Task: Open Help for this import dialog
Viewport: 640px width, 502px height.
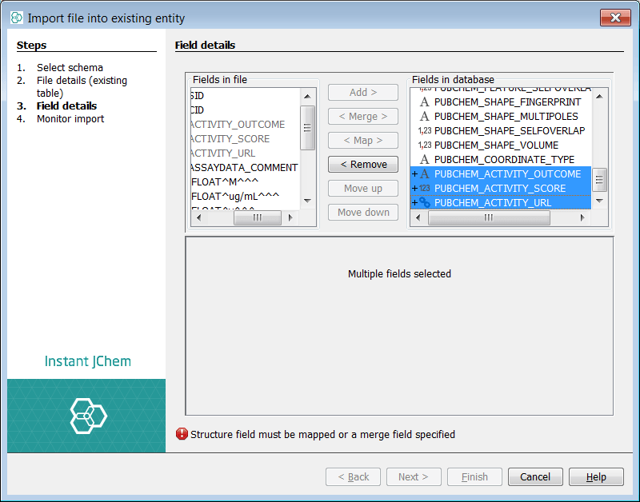Action: point(596,477)
